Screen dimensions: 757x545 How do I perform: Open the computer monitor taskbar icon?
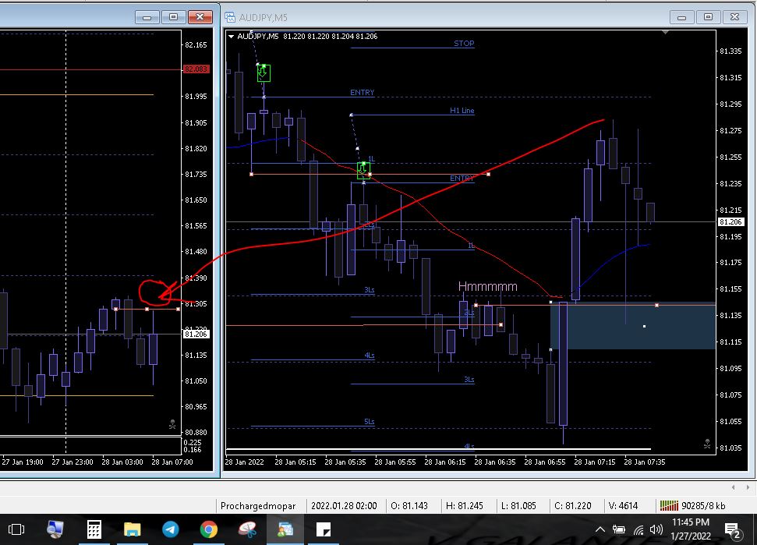click(55, 529)
